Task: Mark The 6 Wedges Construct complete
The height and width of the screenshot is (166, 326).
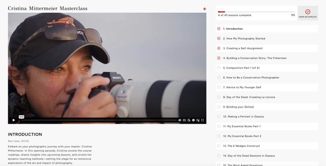Action: tap(219, 146)
